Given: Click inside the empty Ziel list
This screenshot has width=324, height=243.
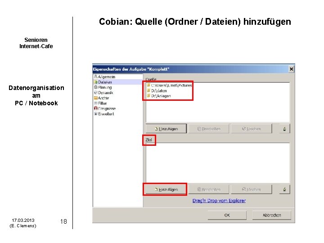Looking at the screenshot, I should (x=218, y=163).
